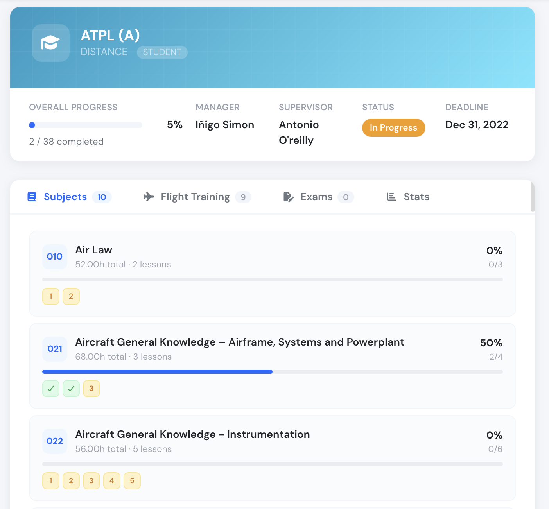Click the 021 subject code badge
549x509 pixels.
pyautogui.click(x=55, y=349)
